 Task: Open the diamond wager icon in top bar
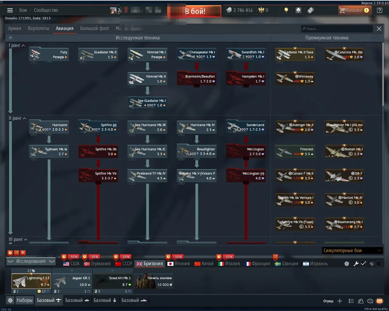tap(298, 10)
